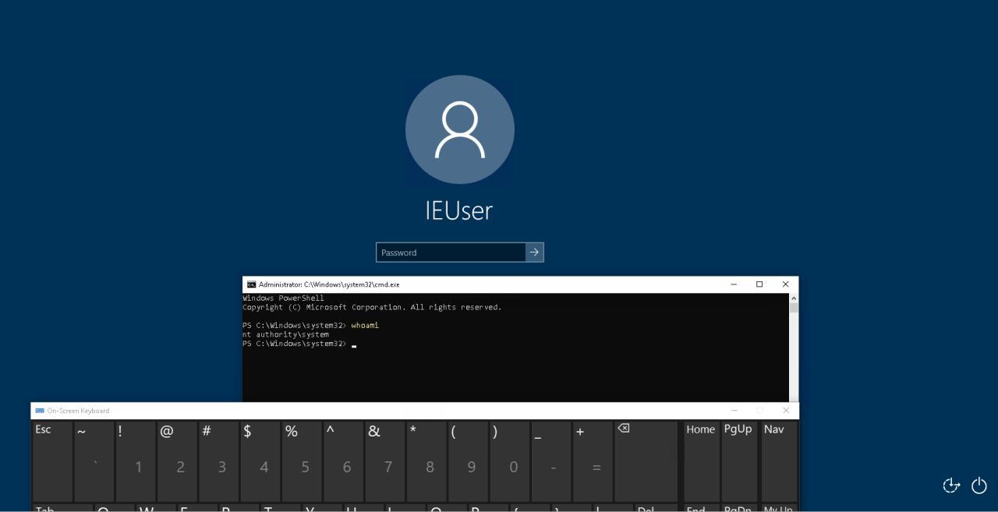Minimize the On-Screen Keyboard window
The image size is (998, 512).
(x=734, y=411)
